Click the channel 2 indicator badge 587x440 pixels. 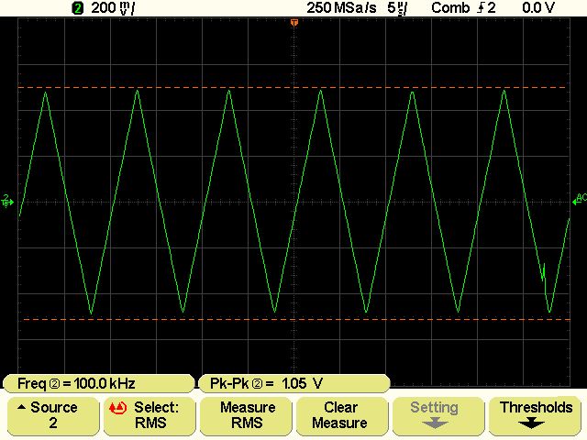pyautogui.click(x=77, y=8)
